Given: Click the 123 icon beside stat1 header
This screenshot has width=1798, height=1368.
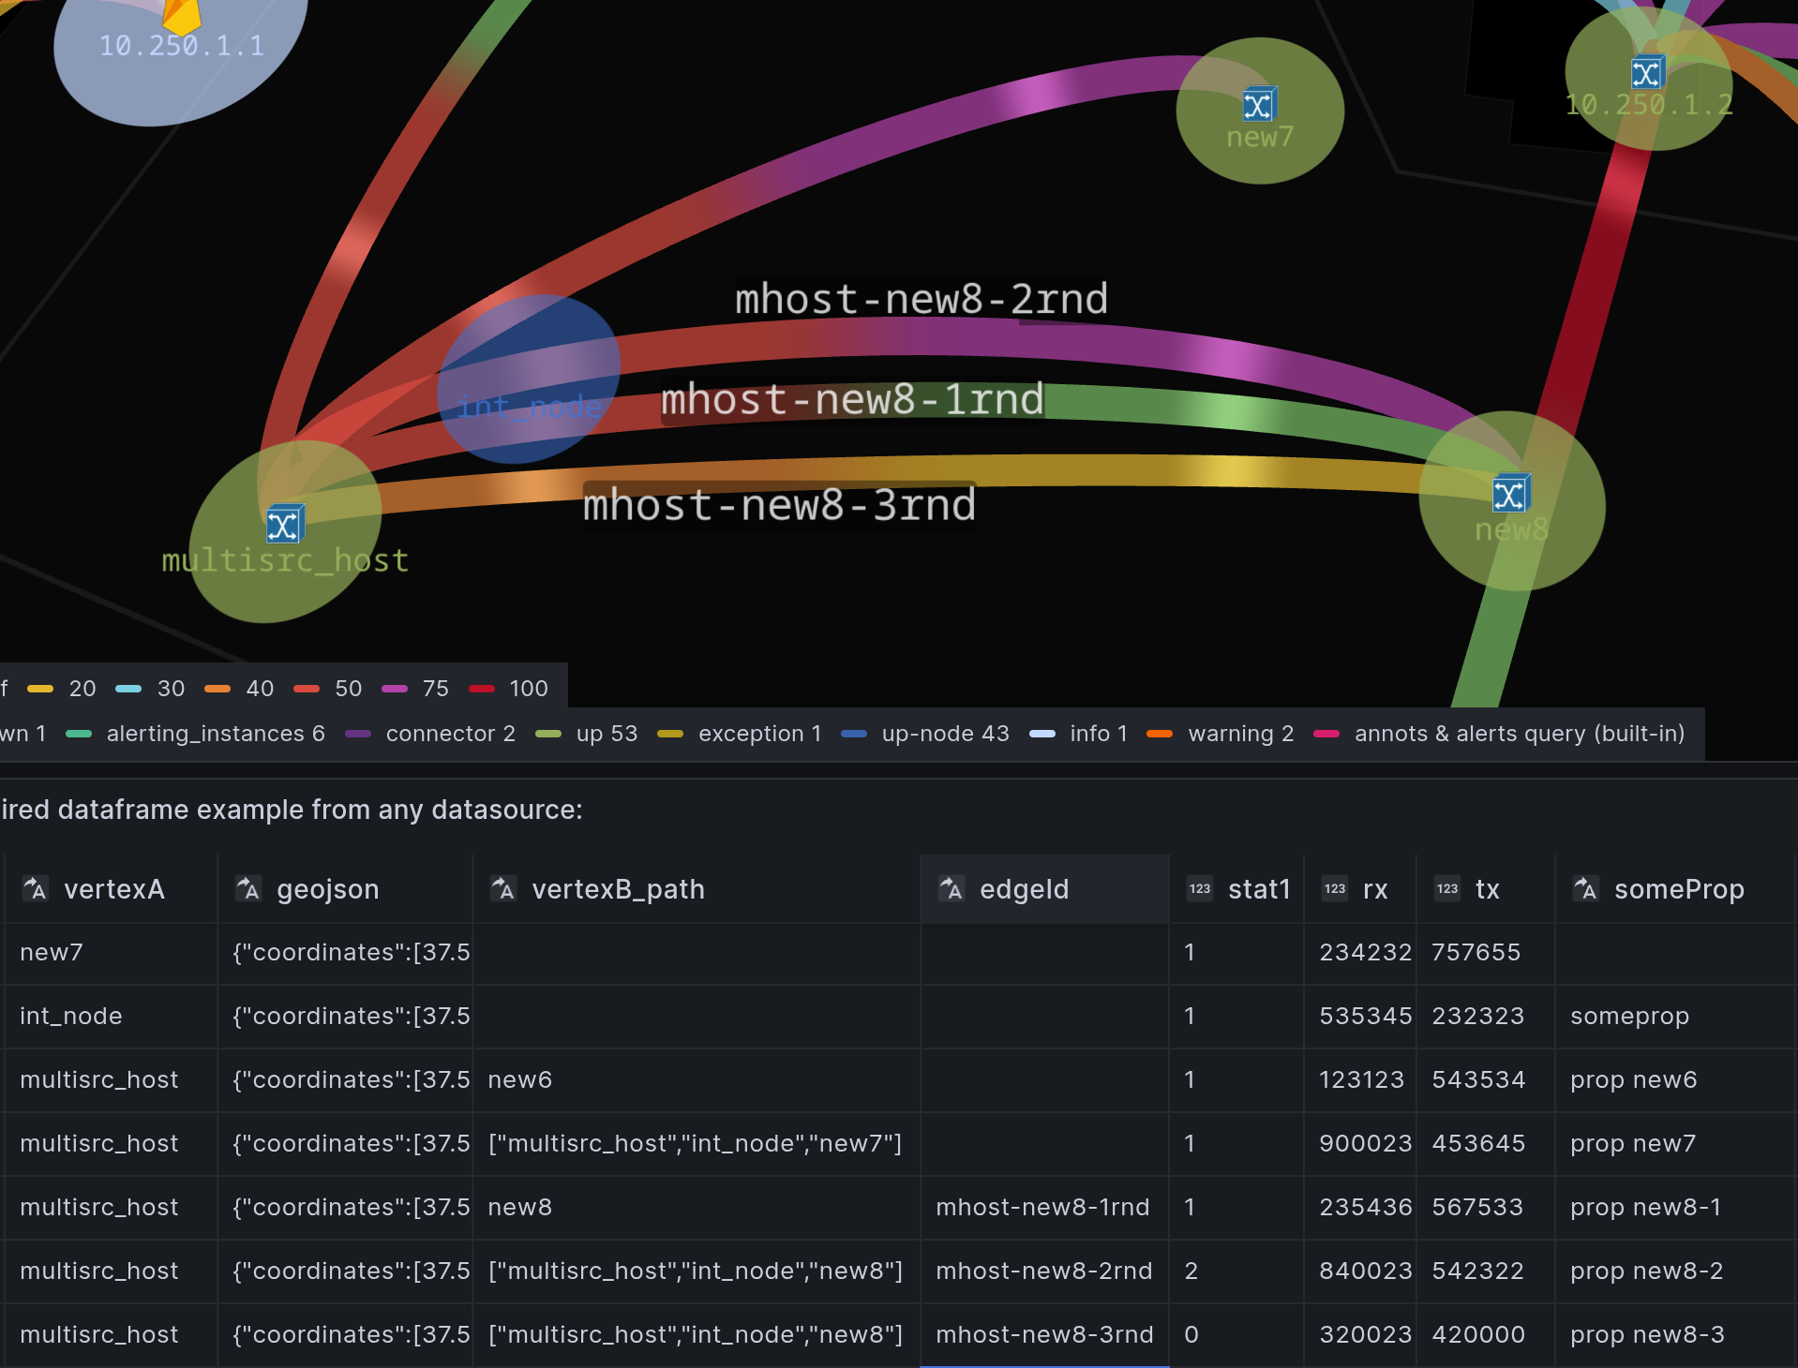Looking at the screenshot, I should pos(1199,889).
